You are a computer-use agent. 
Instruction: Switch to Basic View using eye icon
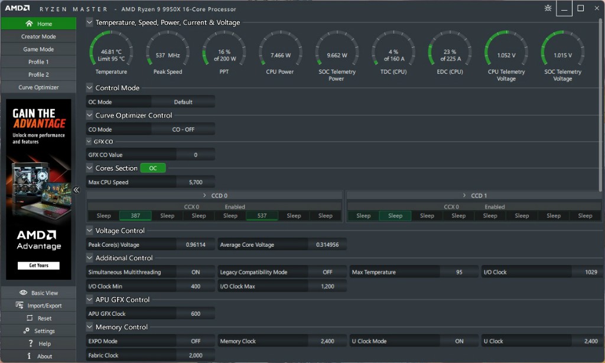24,293
